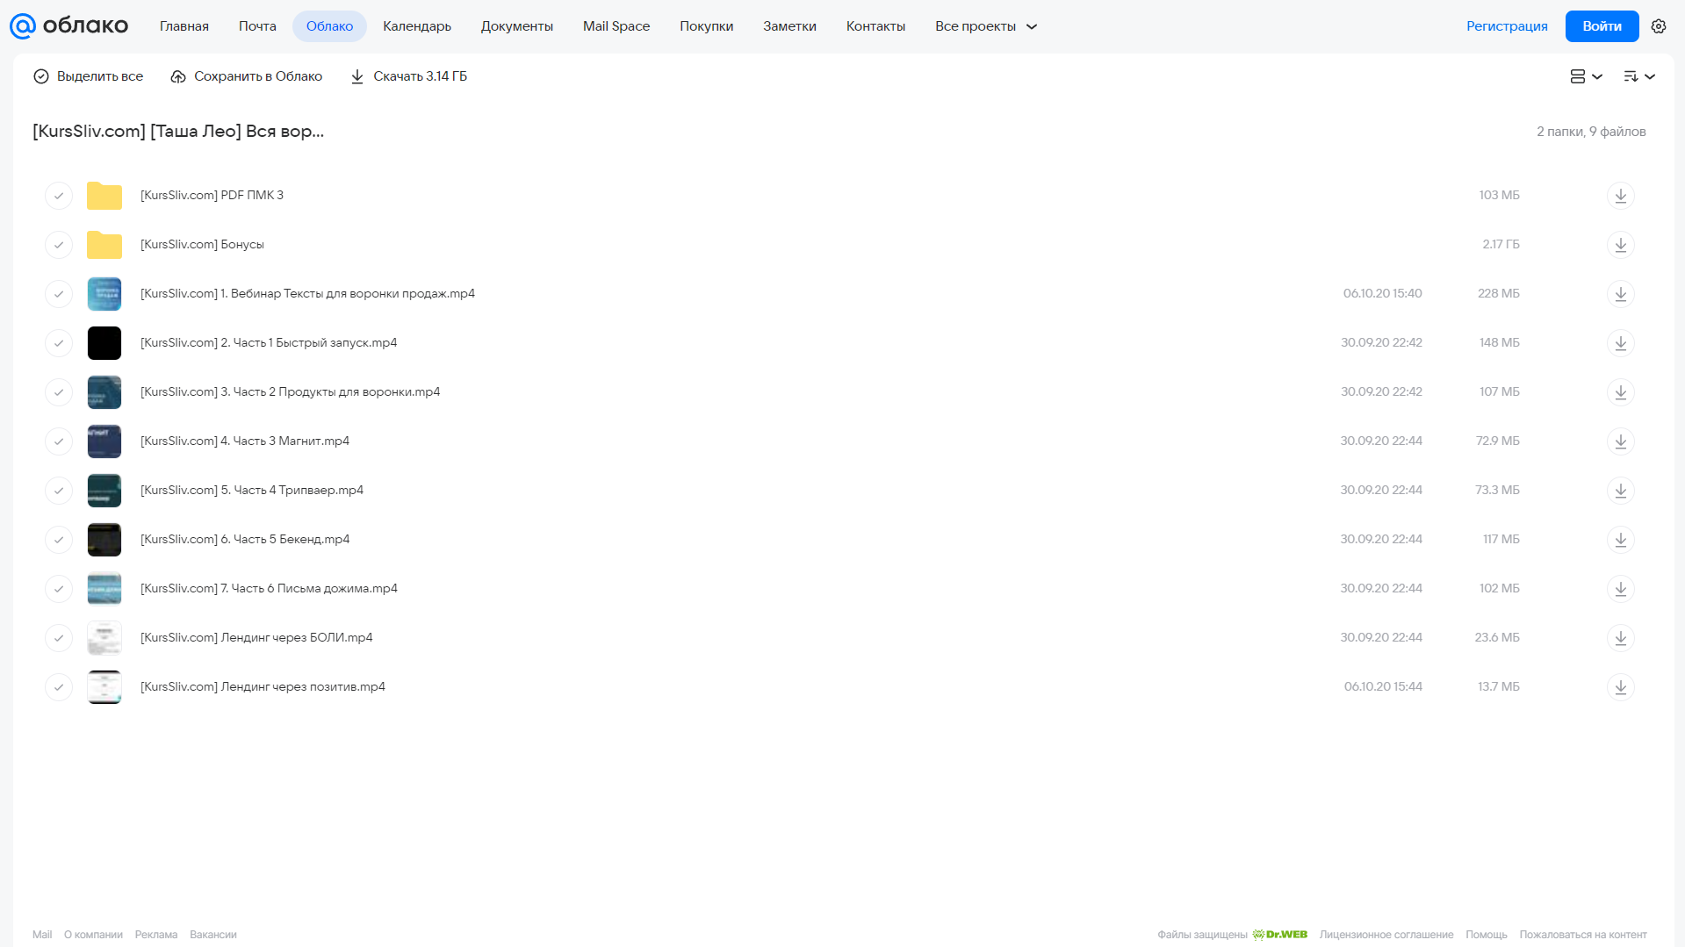Screen dimensions: 1685x947
Task: Open the sort order dropdown
Action: [x=1638, y=76]
